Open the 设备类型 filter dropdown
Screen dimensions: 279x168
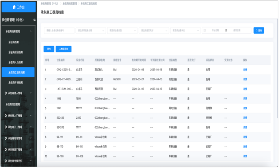[122, 31]
